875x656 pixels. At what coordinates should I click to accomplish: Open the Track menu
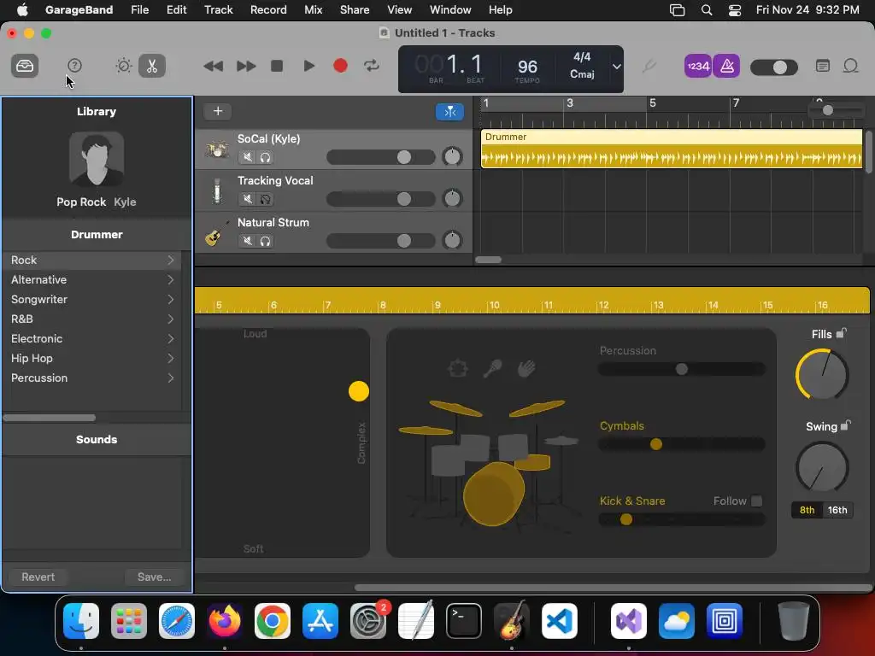coord(218,9)
